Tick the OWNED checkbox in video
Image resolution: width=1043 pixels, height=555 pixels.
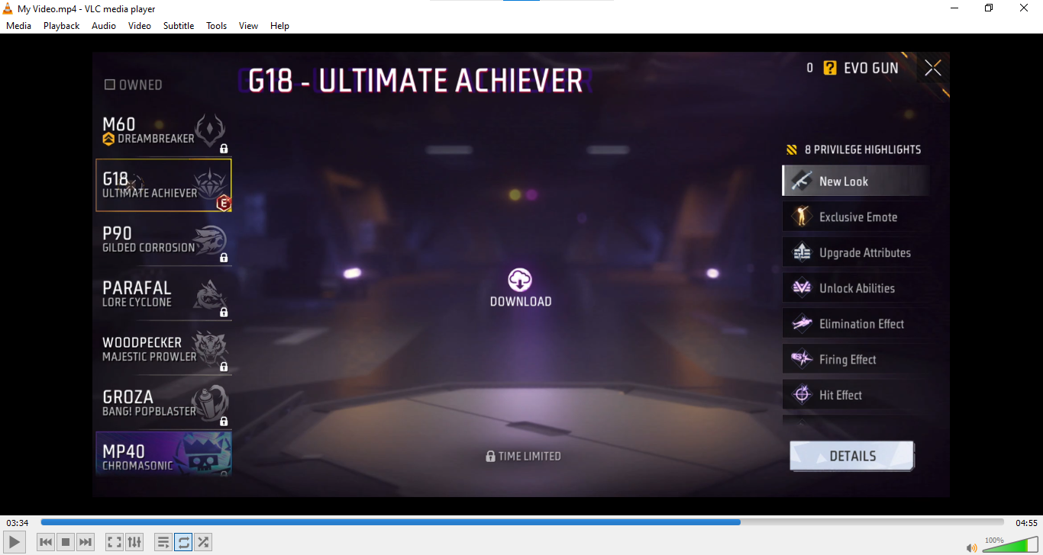[110, 85]
